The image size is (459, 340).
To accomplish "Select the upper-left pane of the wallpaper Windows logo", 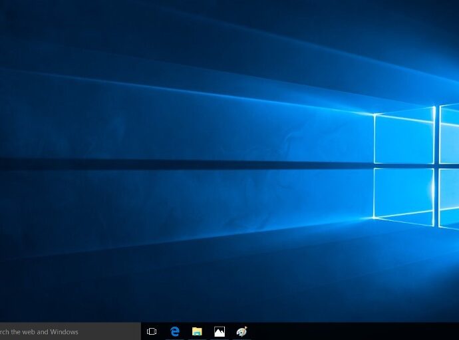I will tap(403, 138).
